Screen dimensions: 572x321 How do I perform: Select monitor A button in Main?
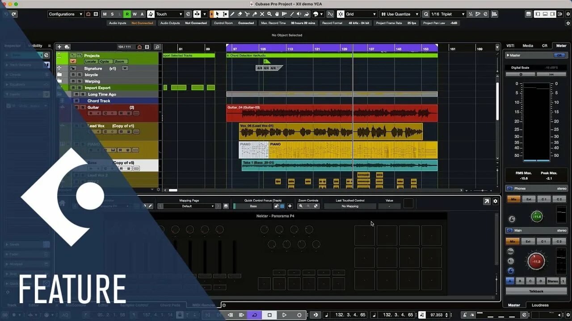pos(510,281)
